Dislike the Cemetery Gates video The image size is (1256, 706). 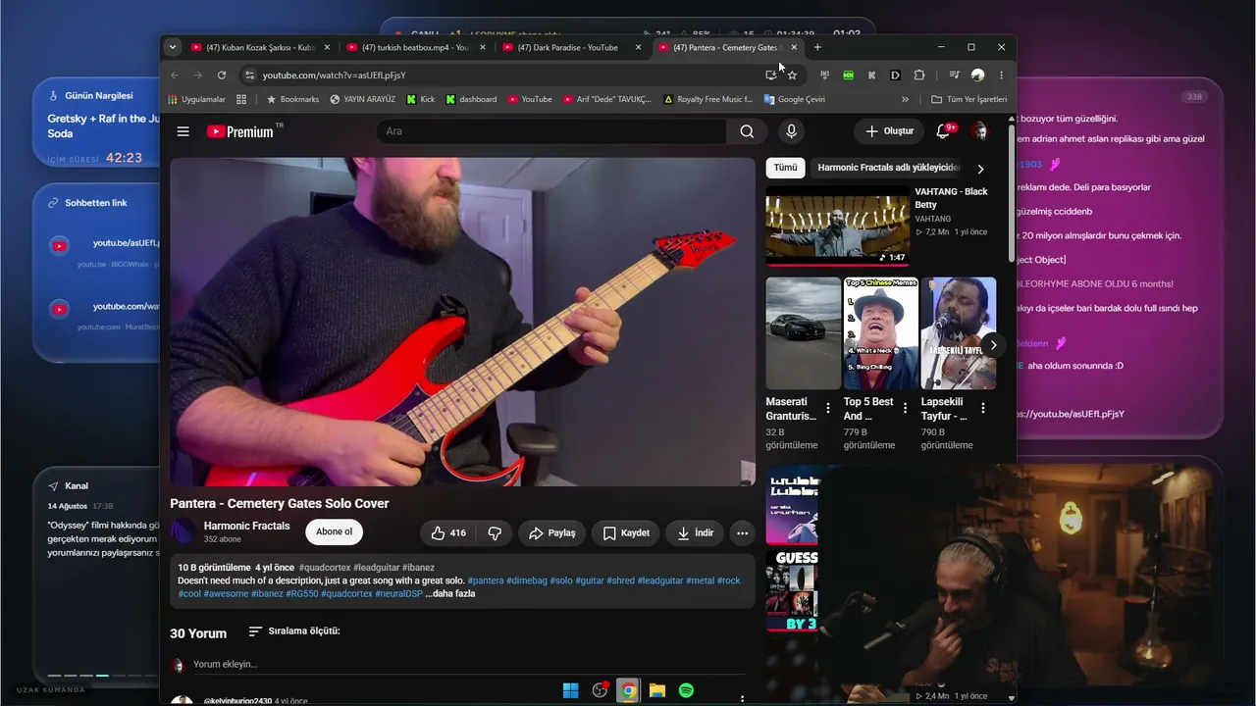495,532
